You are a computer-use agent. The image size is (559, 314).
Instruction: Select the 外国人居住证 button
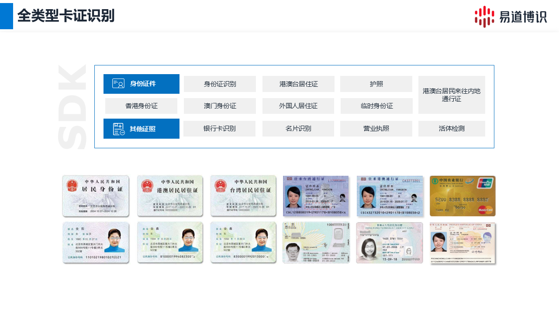click(x=298, y=106)
